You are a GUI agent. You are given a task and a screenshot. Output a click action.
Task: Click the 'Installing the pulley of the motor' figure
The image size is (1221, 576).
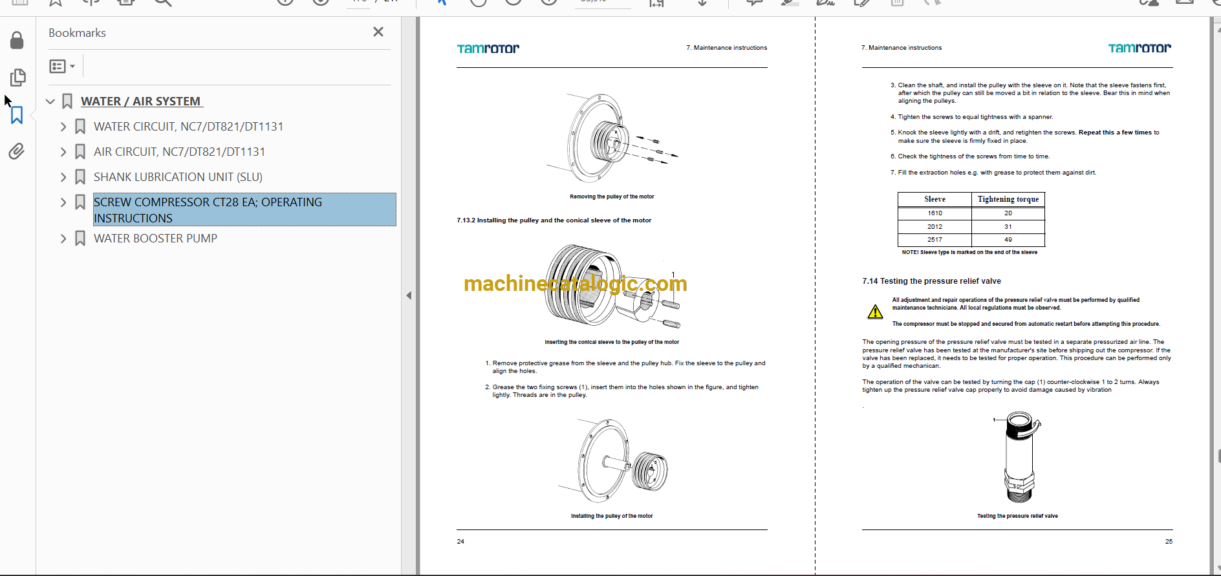(612, 461)
